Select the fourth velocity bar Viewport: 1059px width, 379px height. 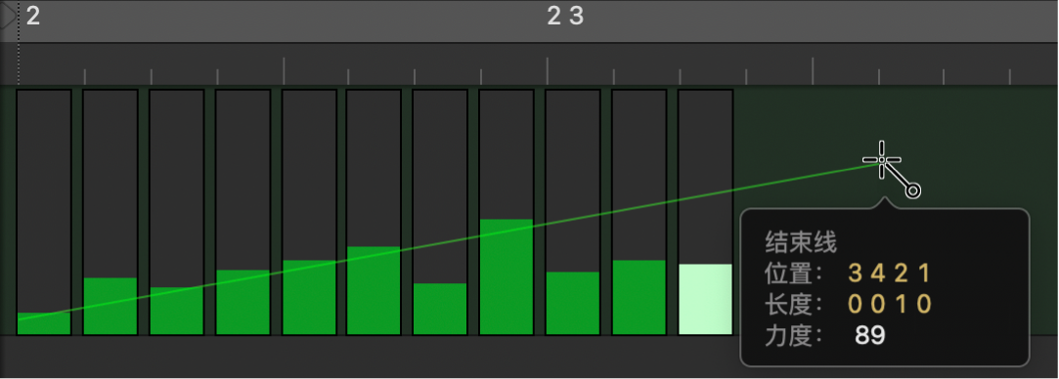(x=243, y=302)
